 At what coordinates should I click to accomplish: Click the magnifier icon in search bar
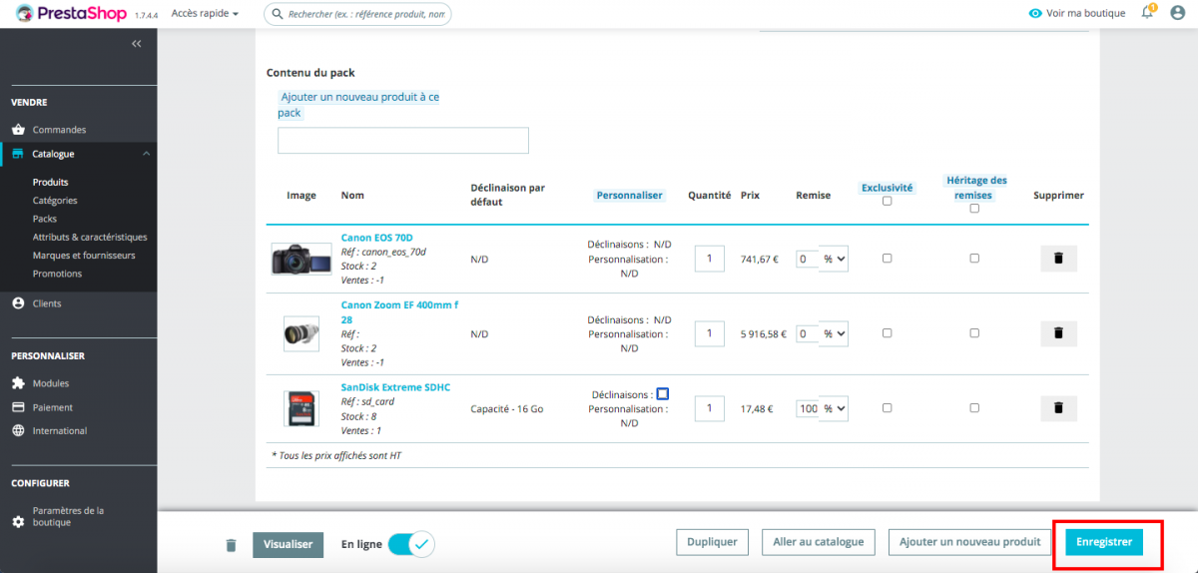[277, 14]
